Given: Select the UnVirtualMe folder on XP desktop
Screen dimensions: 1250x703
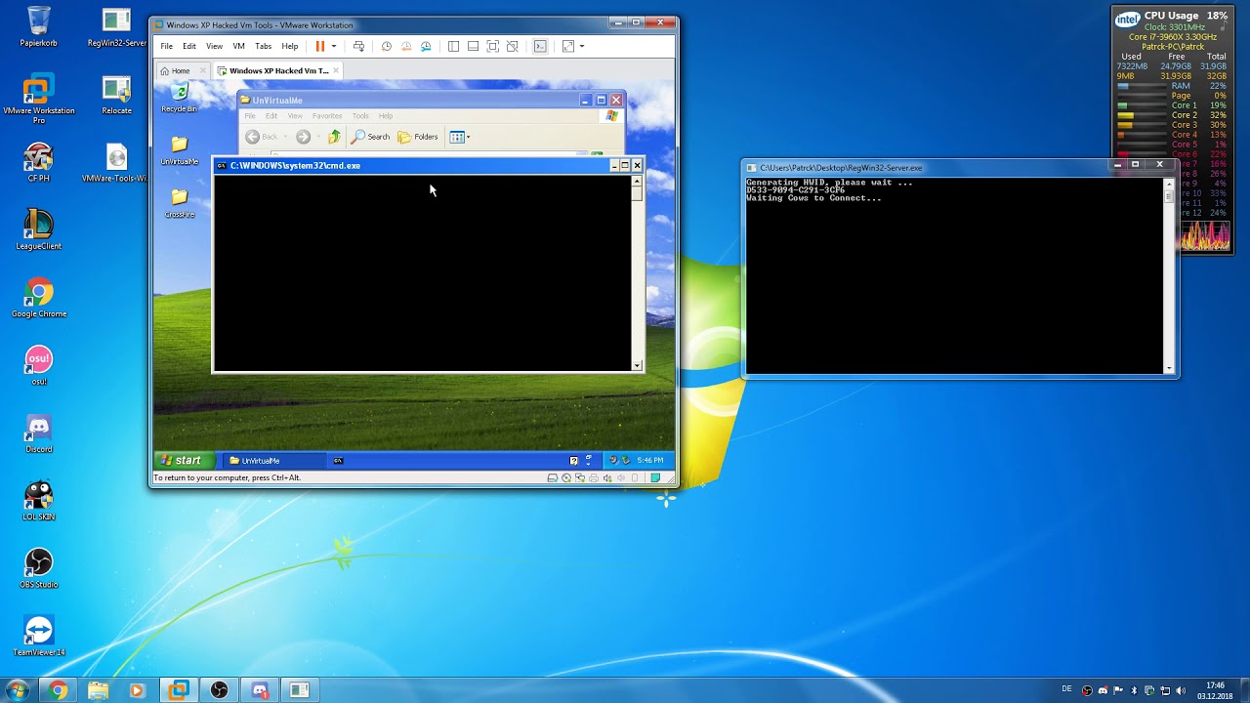Looking at the screenshot, I should tap(179, 150).
